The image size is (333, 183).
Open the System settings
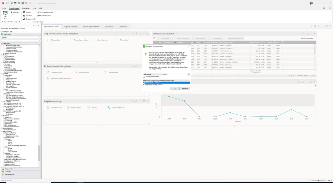[x=27, y=12]
